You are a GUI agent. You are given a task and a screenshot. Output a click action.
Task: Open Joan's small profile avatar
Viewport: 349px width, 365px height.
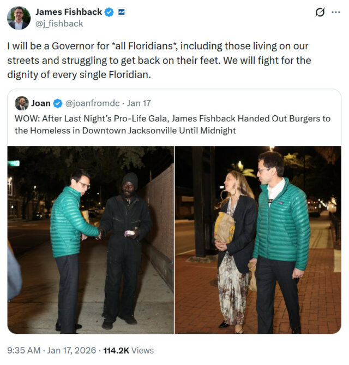click(22, 103)
